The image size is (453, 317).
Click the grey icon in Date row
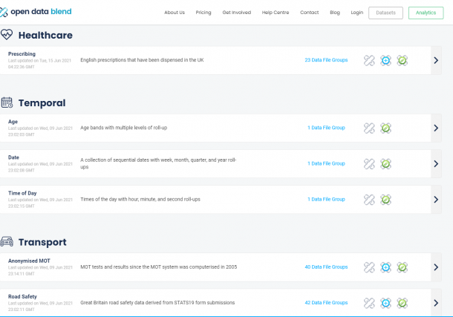(x=369, y=163)
